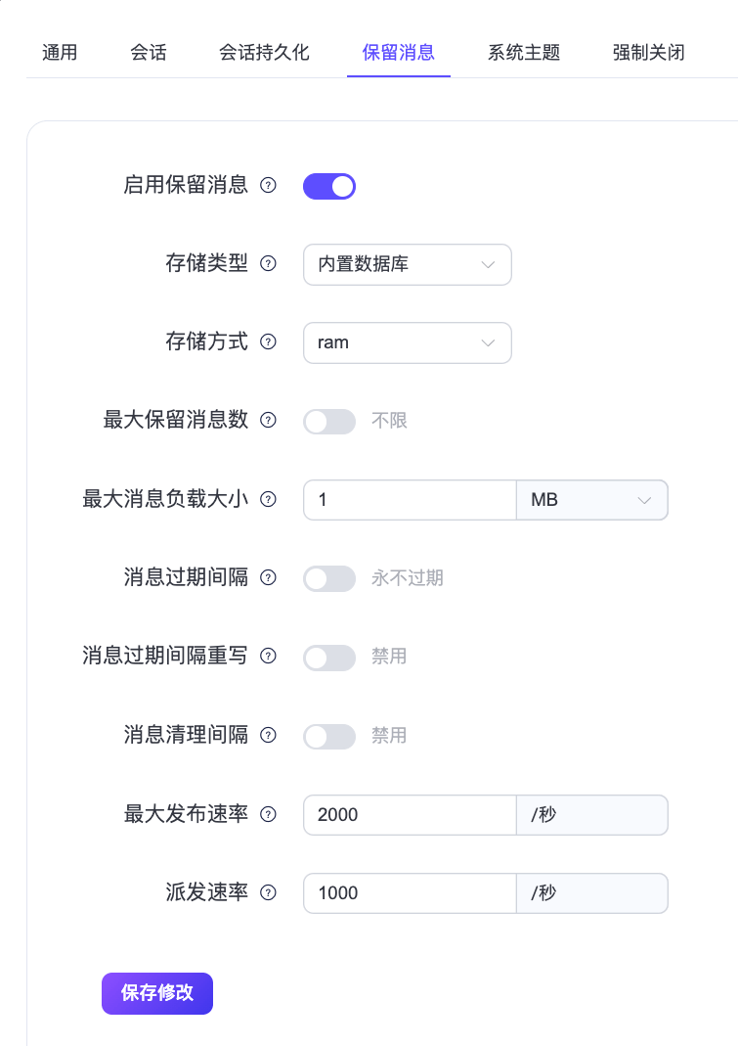The image size is (738, 1046).
Task: Click the 最大发布速率 input showing 2000
Action: (x=409, y=814)
